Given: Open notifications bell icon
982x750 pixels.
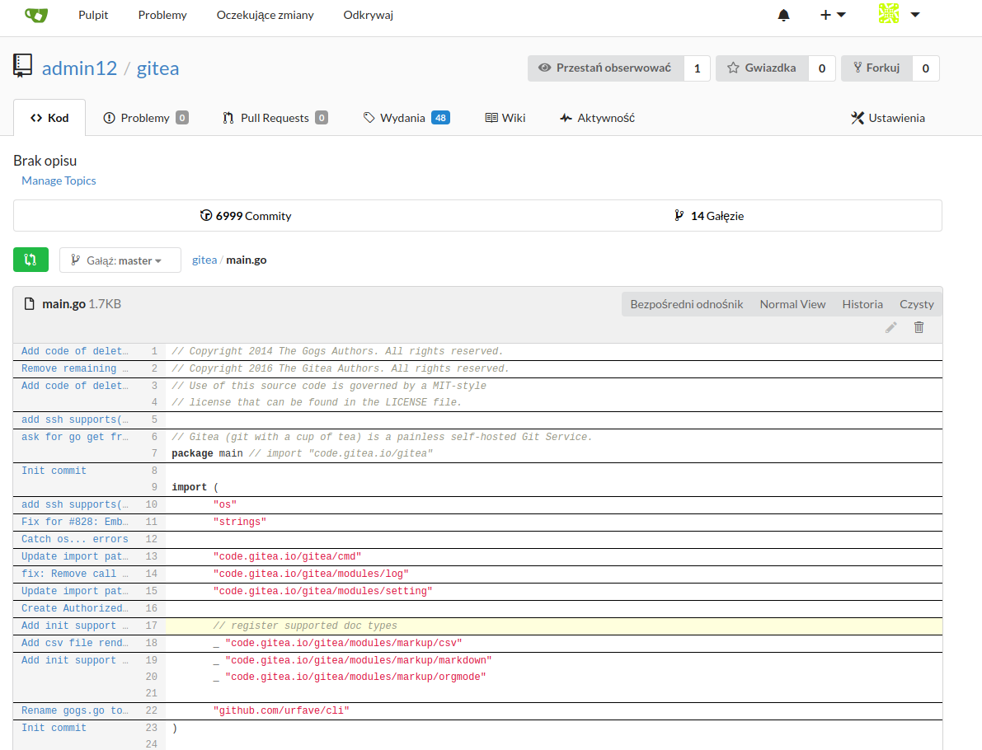Looking at the screenshot, I should (x=783, y=15).
